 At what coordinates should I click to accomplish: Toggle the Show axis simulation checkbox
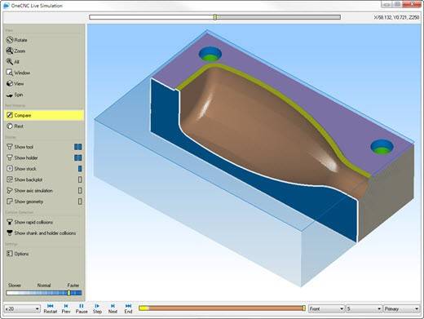(x=80, y=191)
